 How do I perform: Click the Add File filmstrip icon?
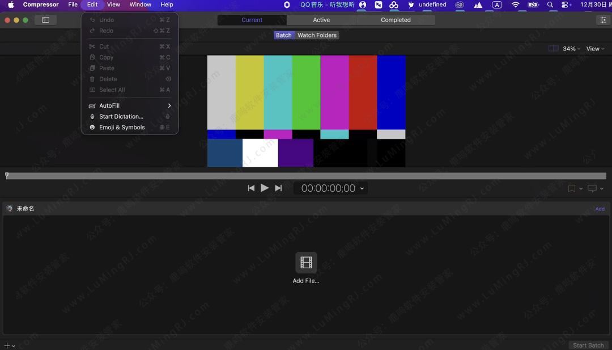[306, 263]
